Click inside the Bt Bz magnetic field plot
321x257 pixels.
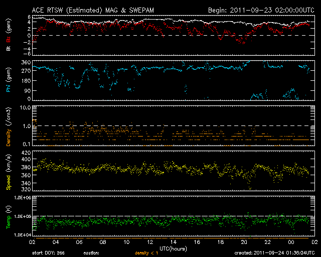click(x=174, y=35)
